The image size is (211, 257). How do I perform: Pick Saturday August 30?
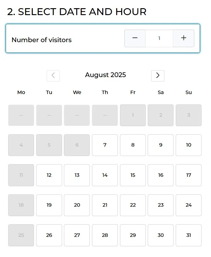(161, 235)
